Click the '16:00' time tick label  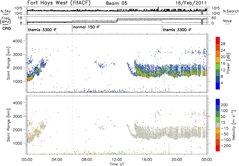147,160
